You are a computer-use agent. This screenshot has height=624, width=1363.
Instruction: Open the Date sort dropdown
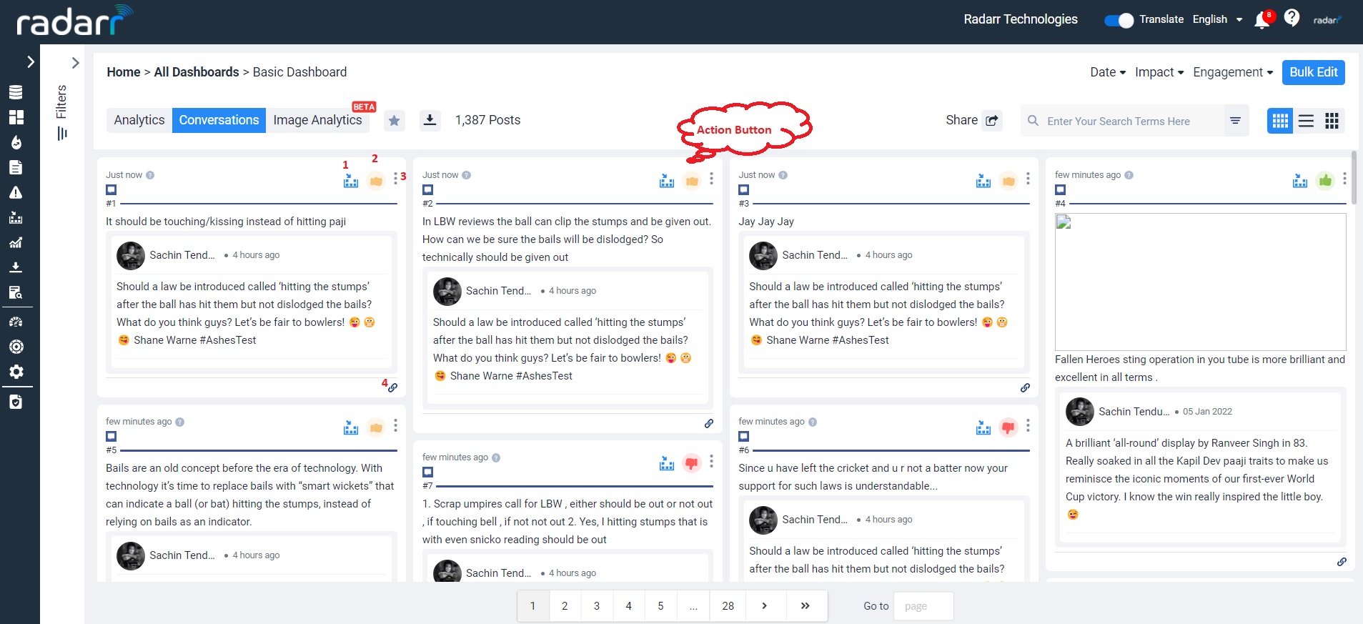[x=1108, y=72]
